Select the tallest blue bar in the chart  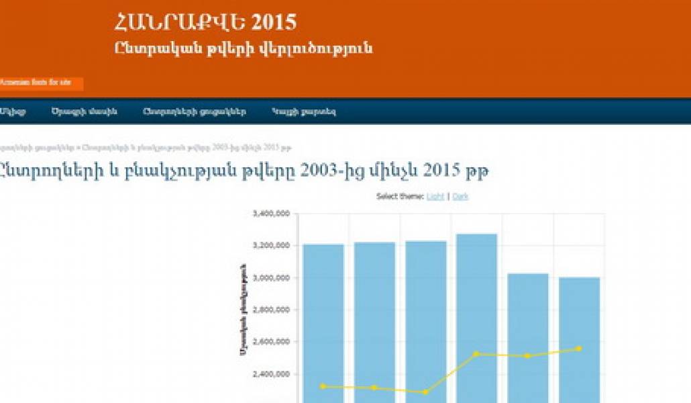click(x=476, y=318)
